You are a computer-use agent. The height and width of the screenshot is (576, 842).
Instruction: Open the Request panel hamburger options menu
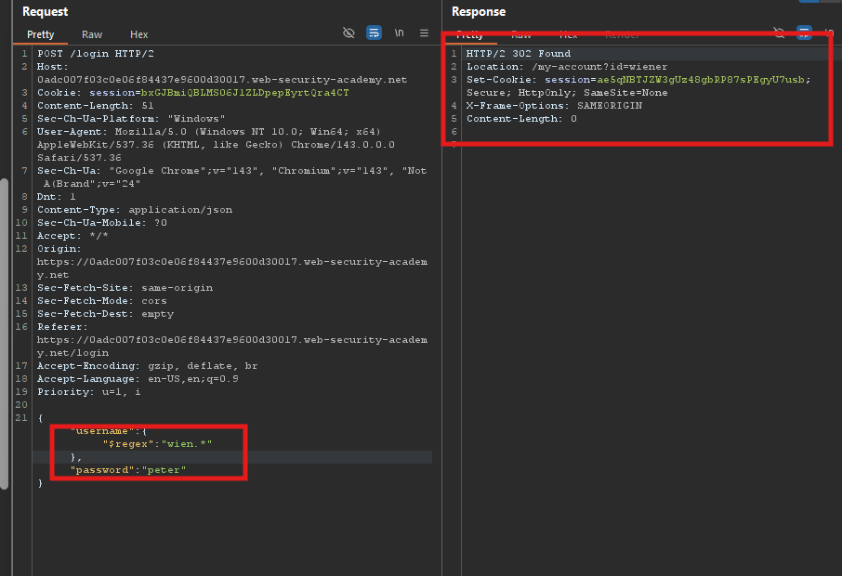point(424,33)
